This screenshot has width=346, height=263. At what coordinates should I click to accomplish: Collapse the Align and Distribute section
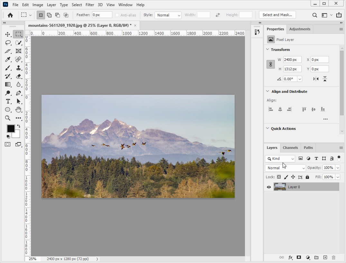tap(268, 91)
